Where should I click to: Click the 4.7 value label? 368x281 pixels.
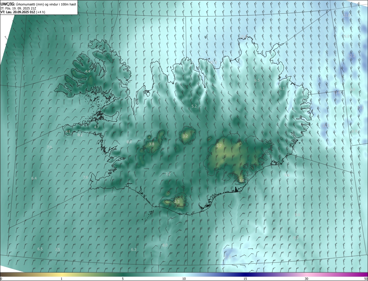point(97,127)
